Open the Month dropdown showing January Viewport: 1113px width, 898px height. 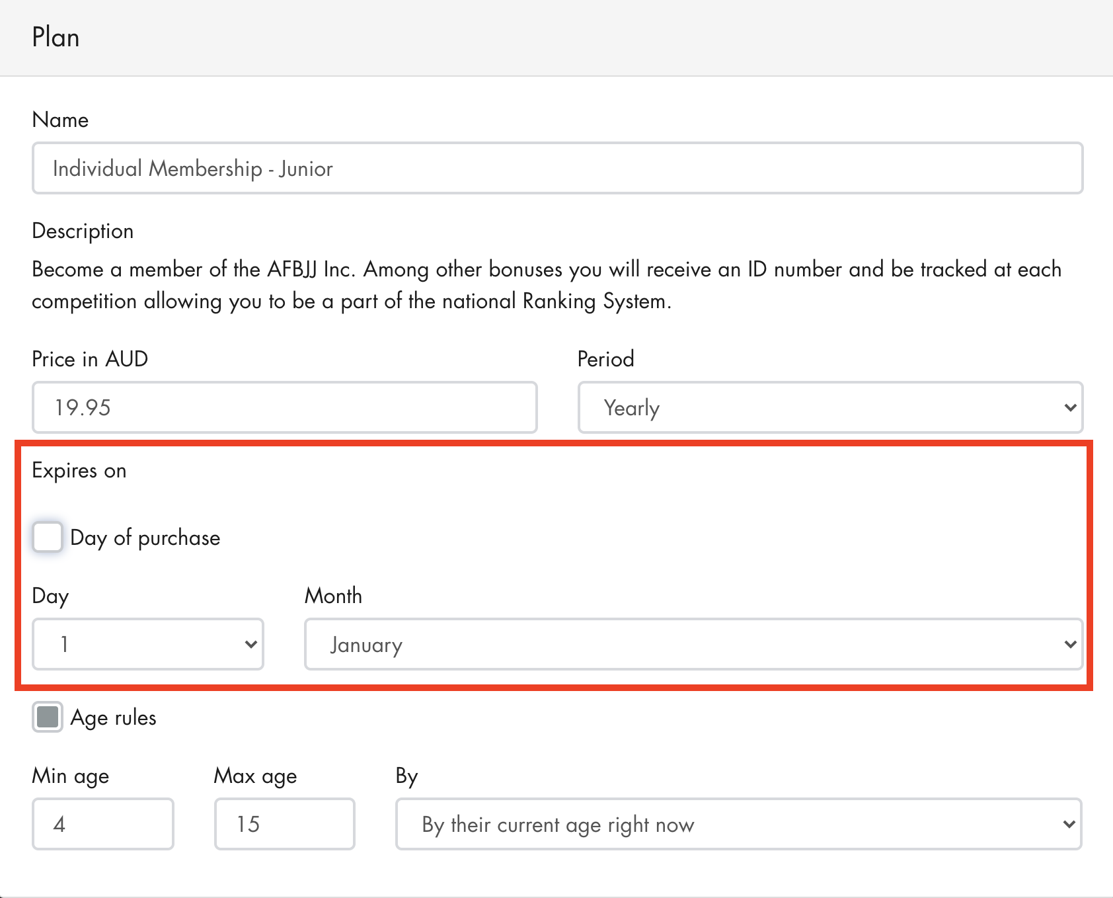(x=693, y=644)
